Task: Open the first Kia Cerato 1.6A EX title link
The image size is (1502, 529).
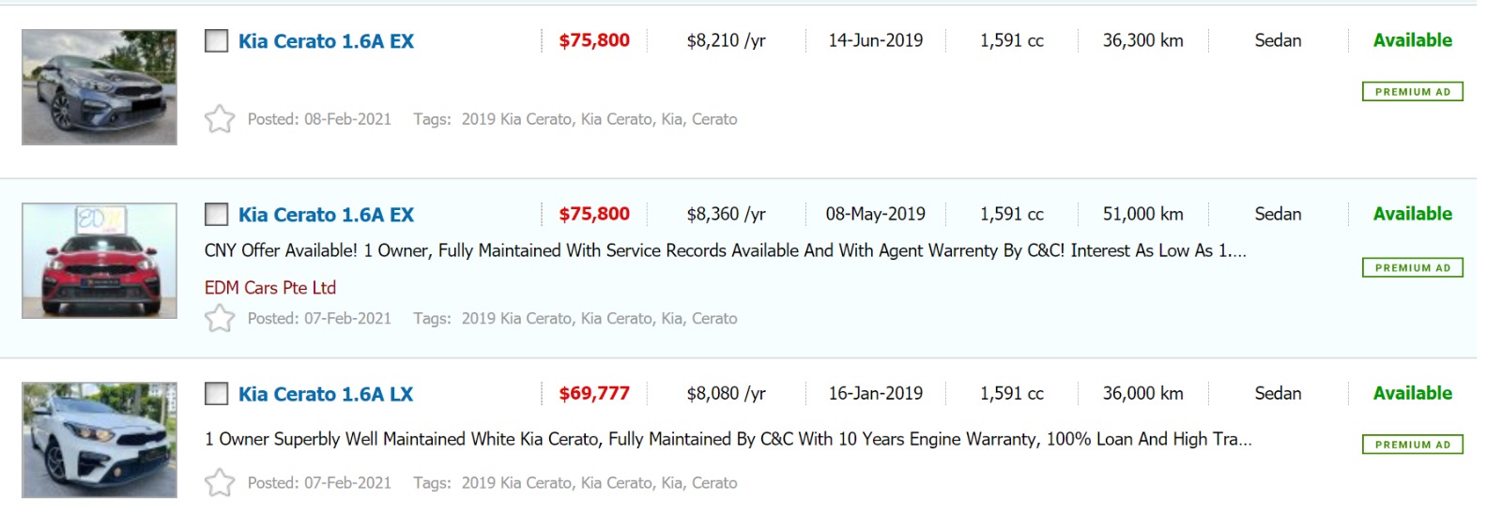Action: point(325,41)
